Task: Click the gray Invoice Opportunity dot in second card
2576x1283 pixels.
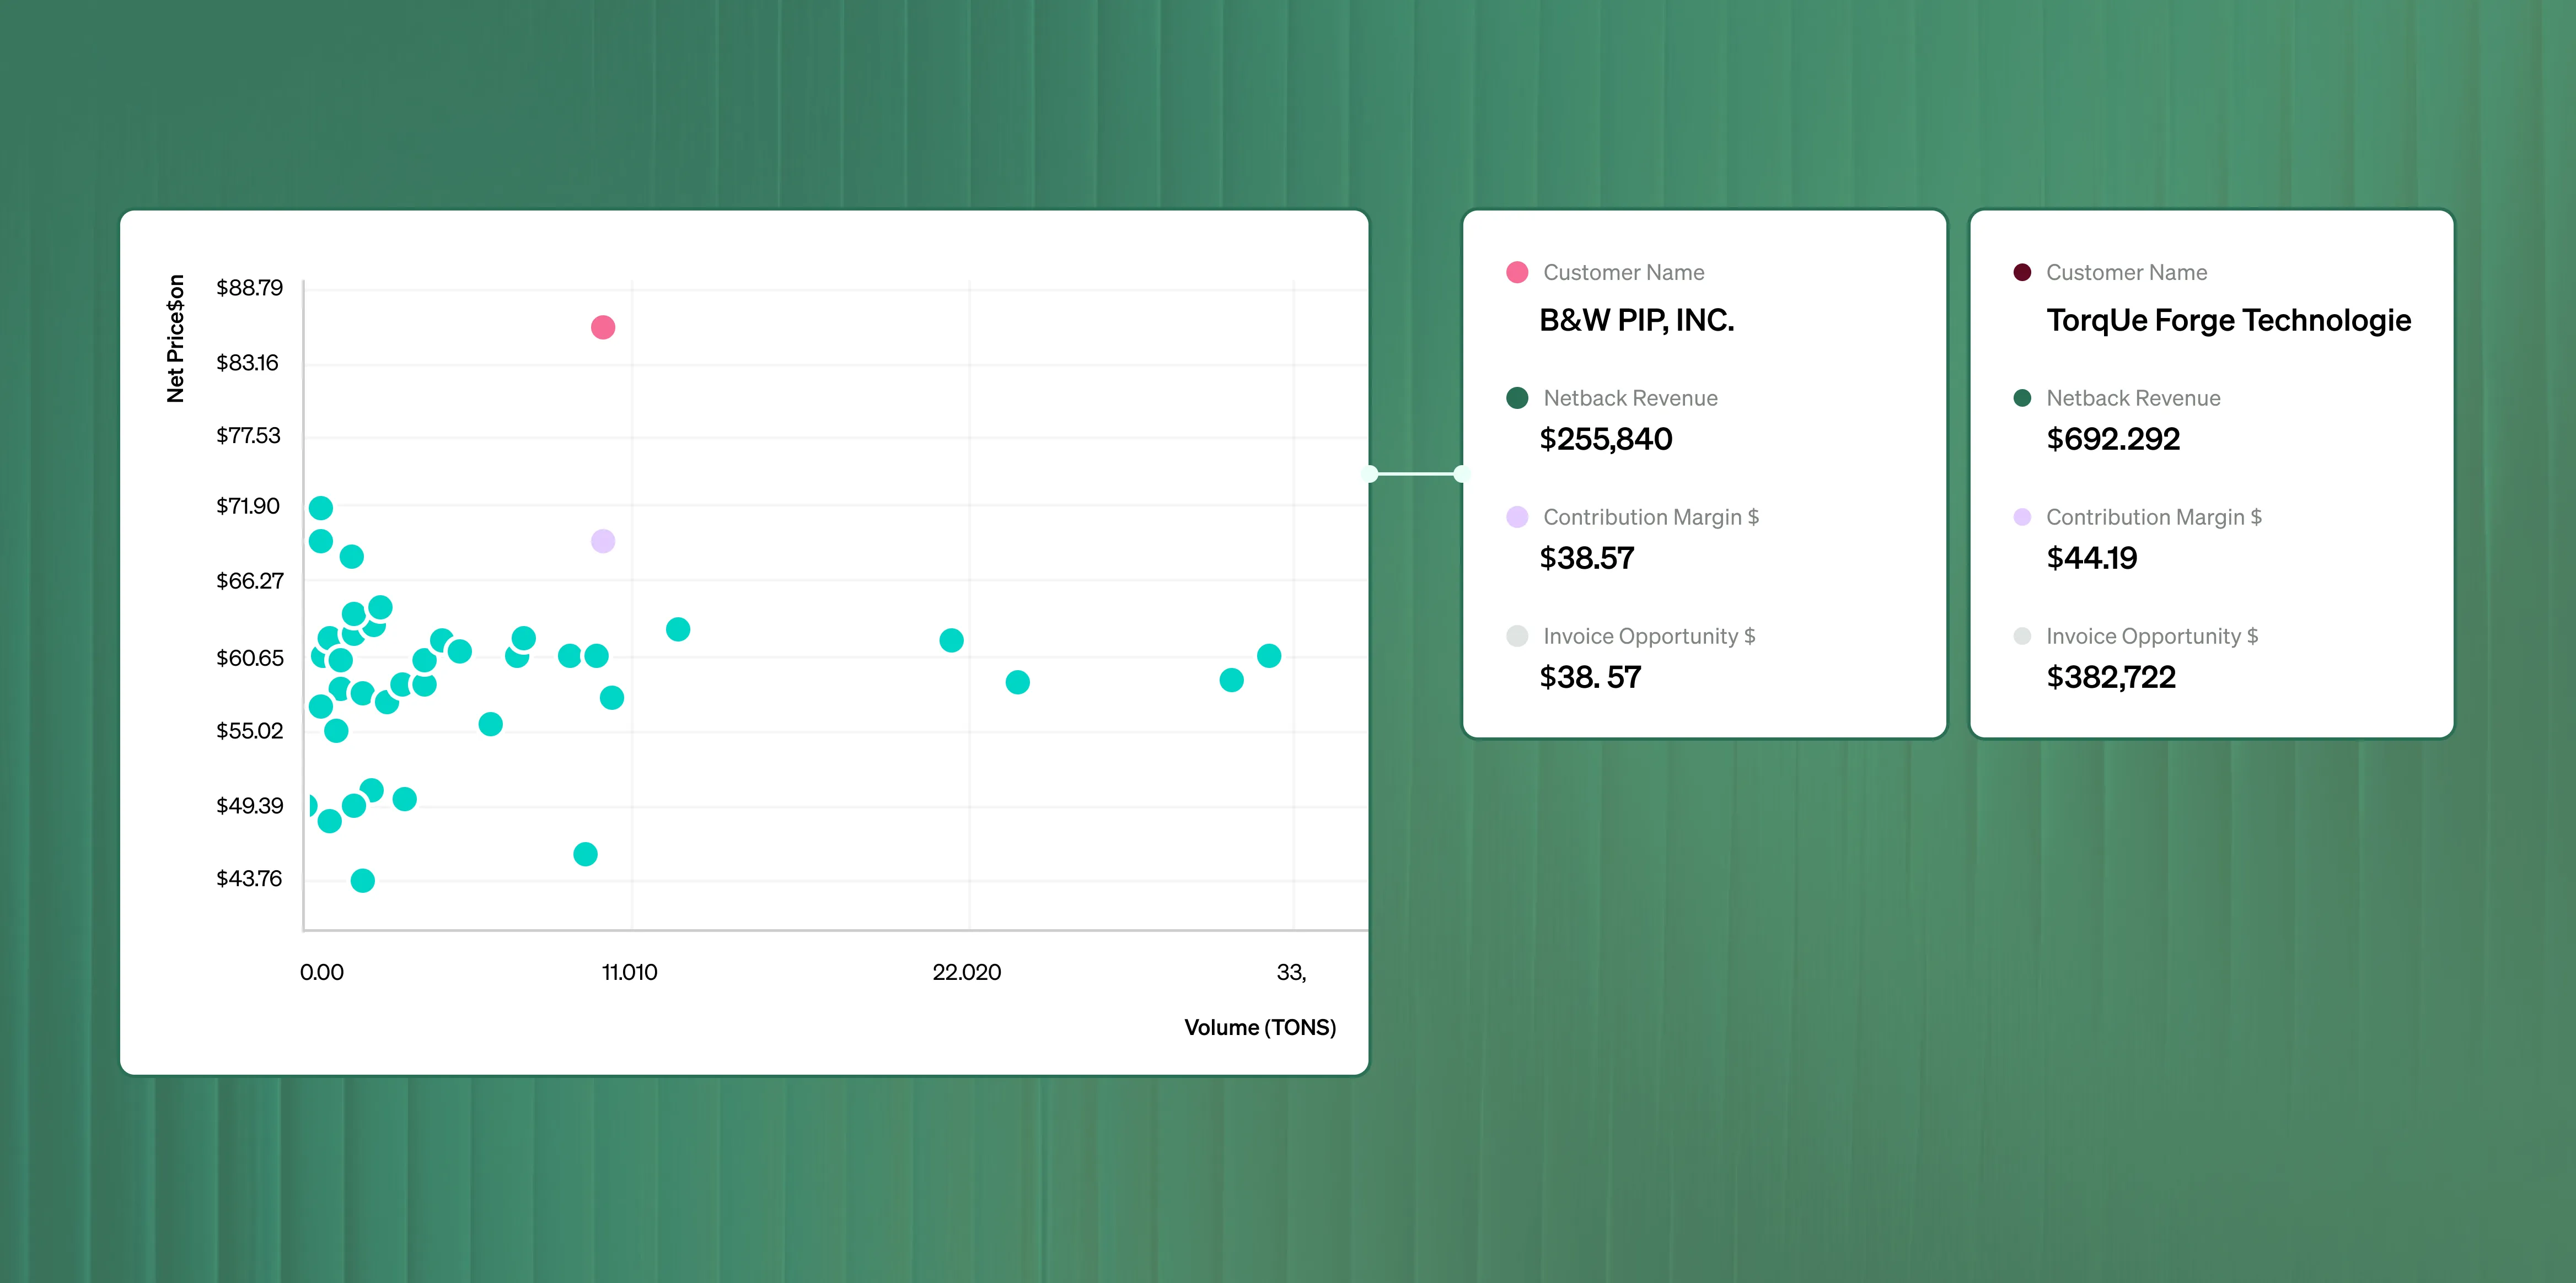Action: [x=2021, y=637]
